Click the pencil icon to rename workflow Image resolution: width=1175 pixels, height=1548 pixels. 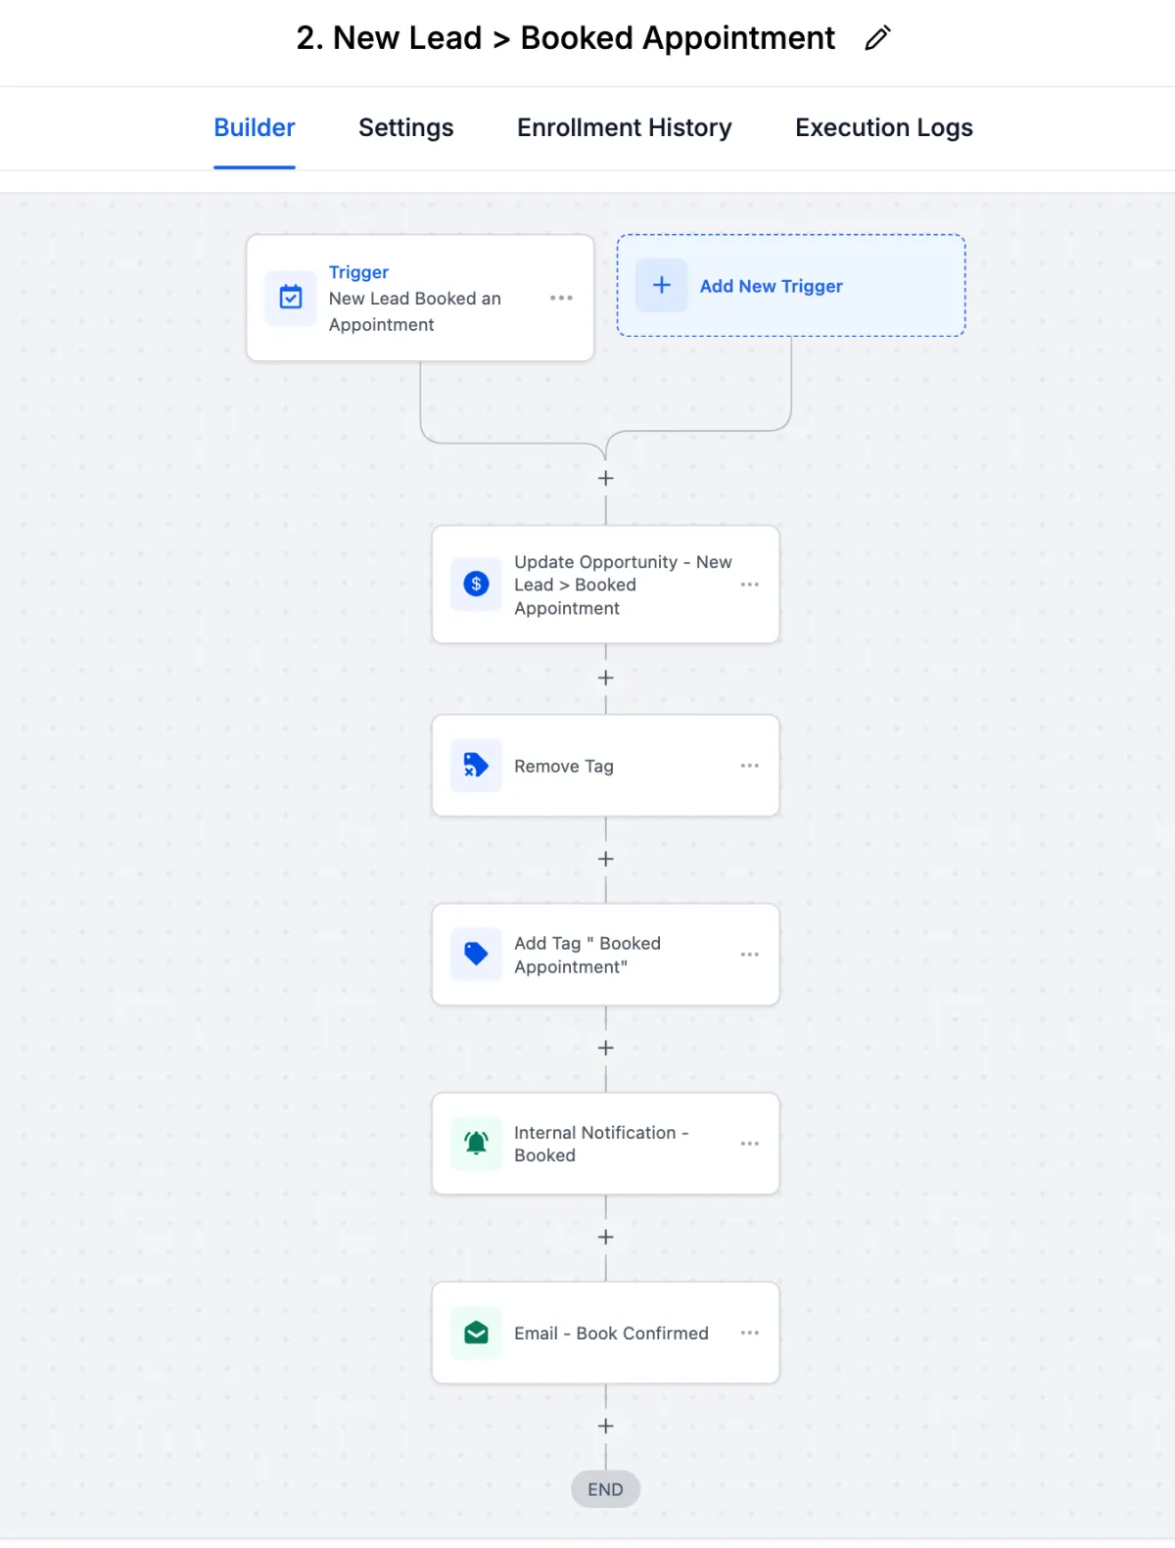877,38
